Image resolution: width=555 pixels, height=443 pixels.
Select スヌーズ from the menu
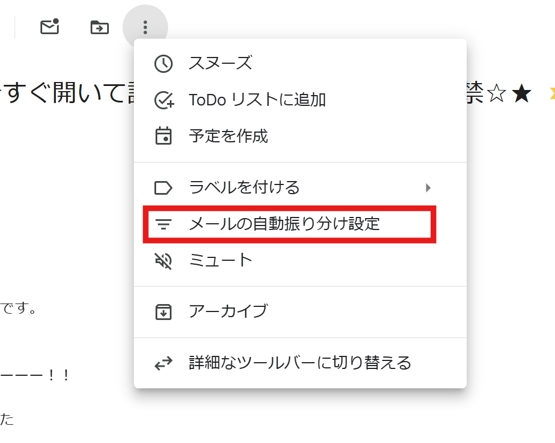(x=221, y=64)
